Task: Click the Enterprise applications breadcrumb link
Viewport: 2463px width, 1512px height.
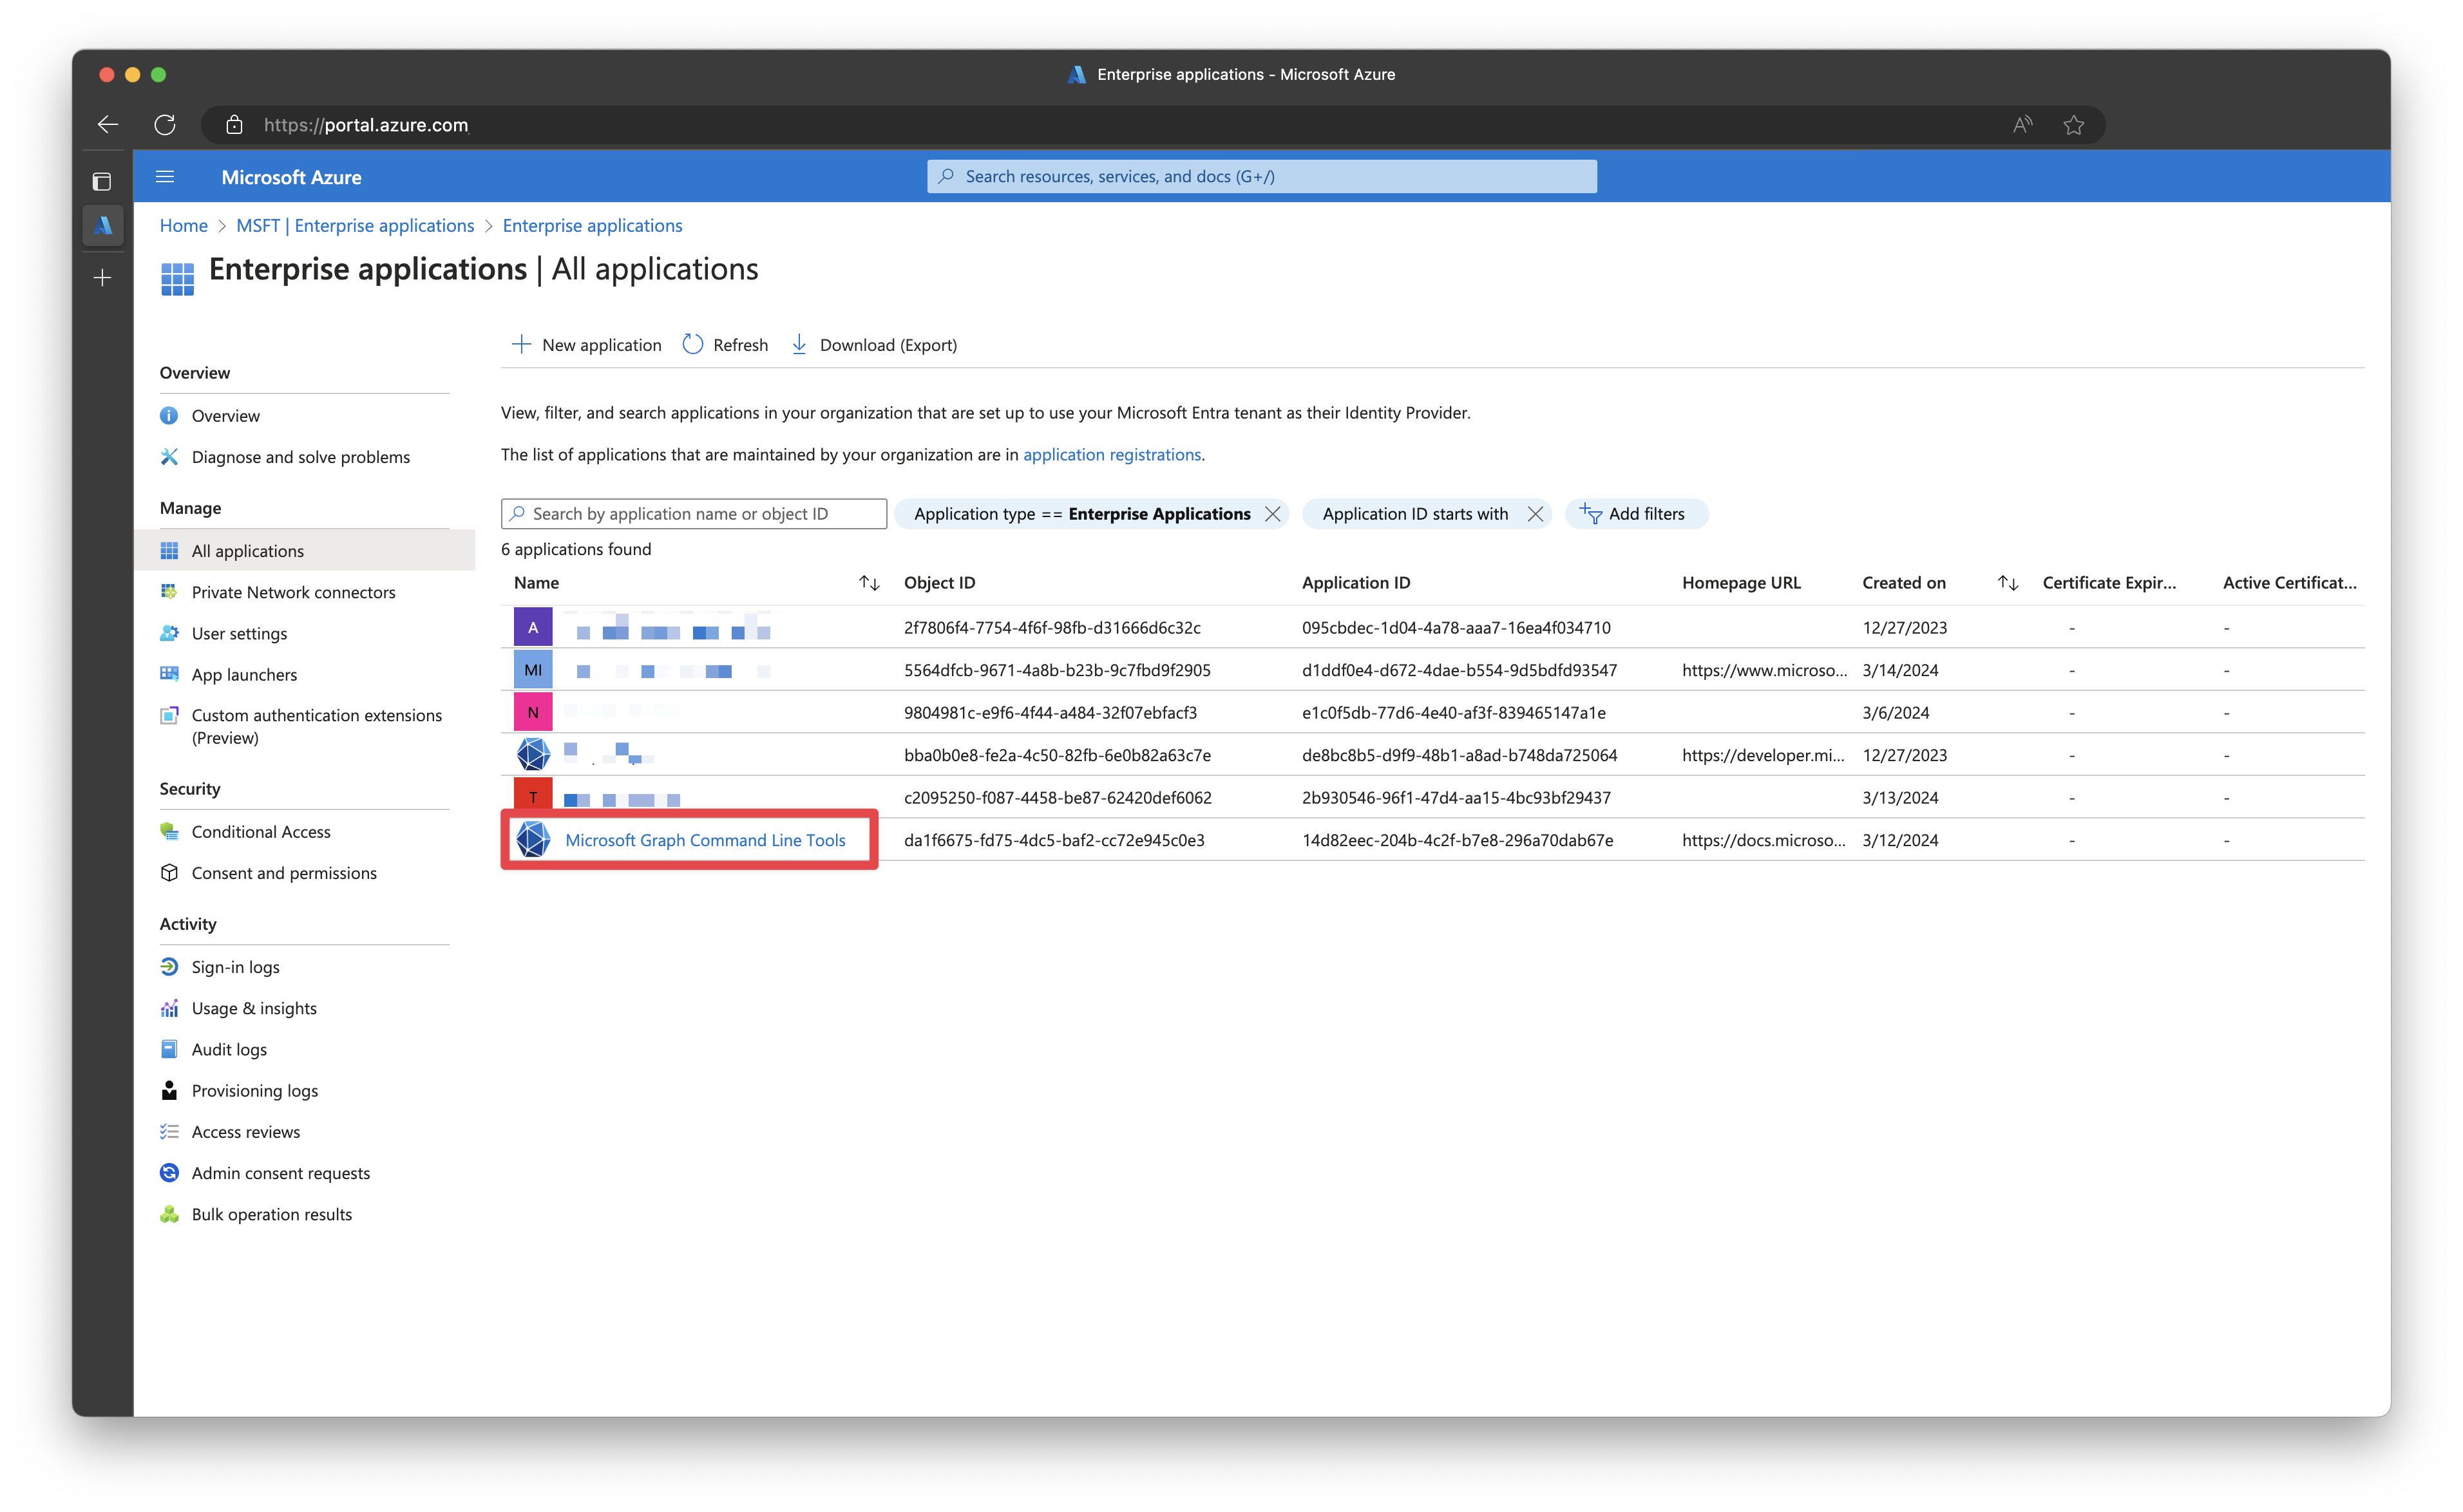Action: click(x=592, y=225)
